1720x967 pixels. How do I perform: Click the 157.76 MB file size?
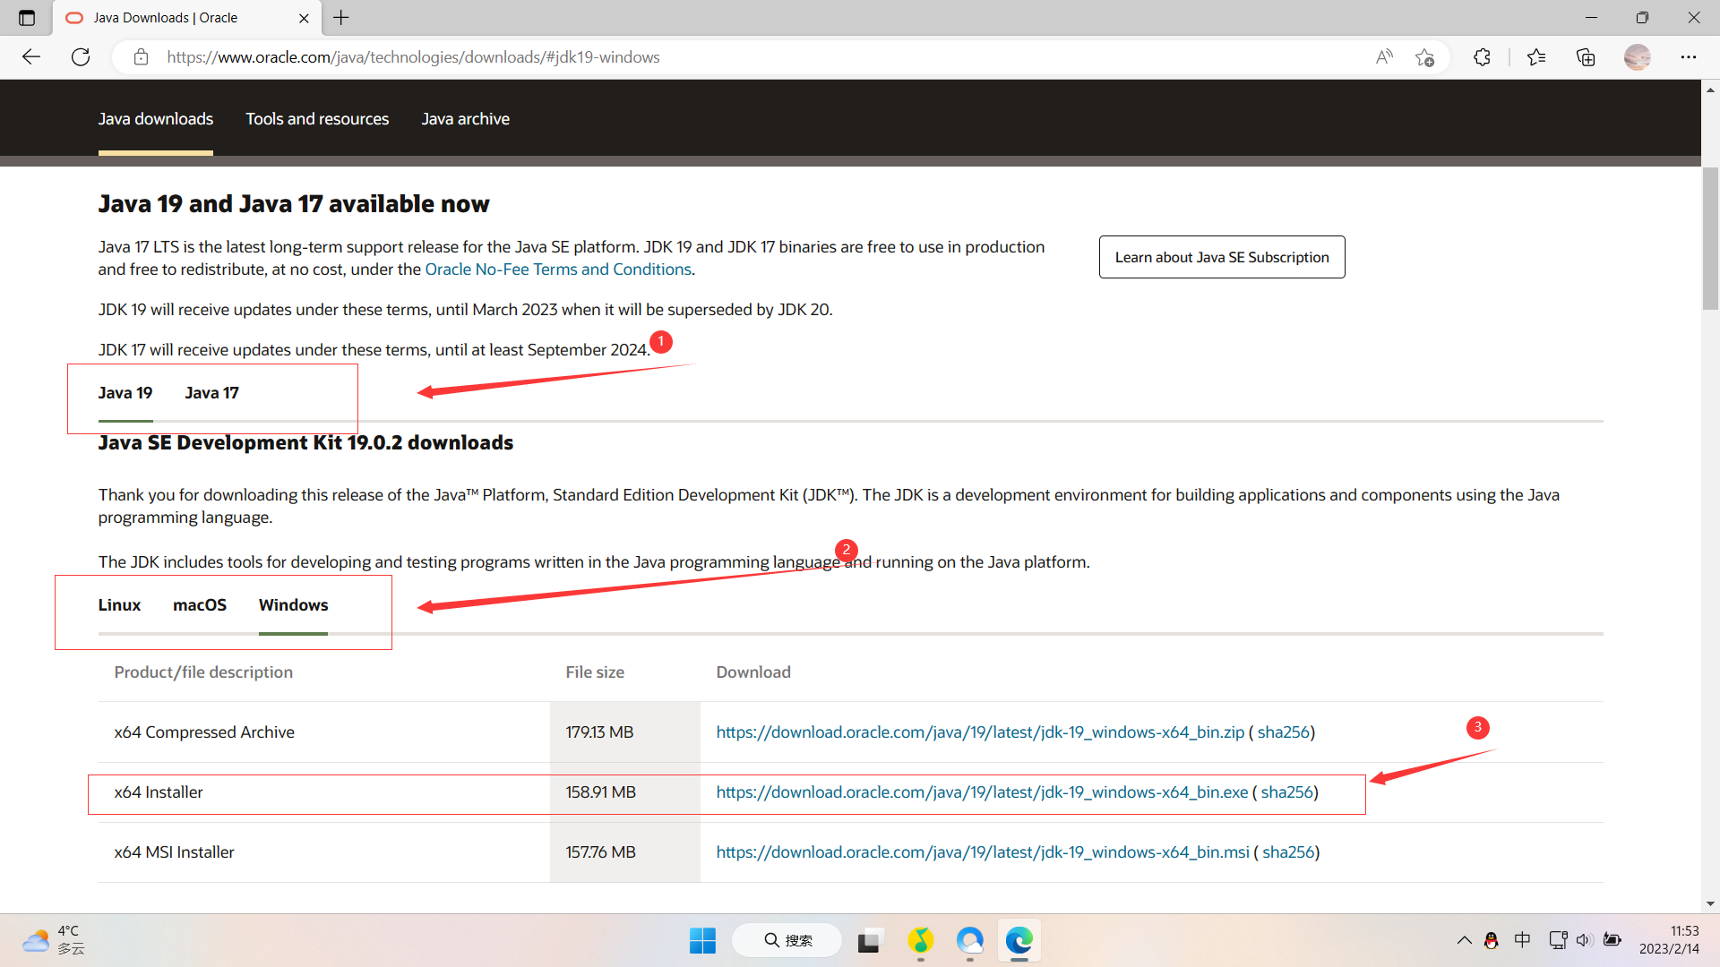600,852
